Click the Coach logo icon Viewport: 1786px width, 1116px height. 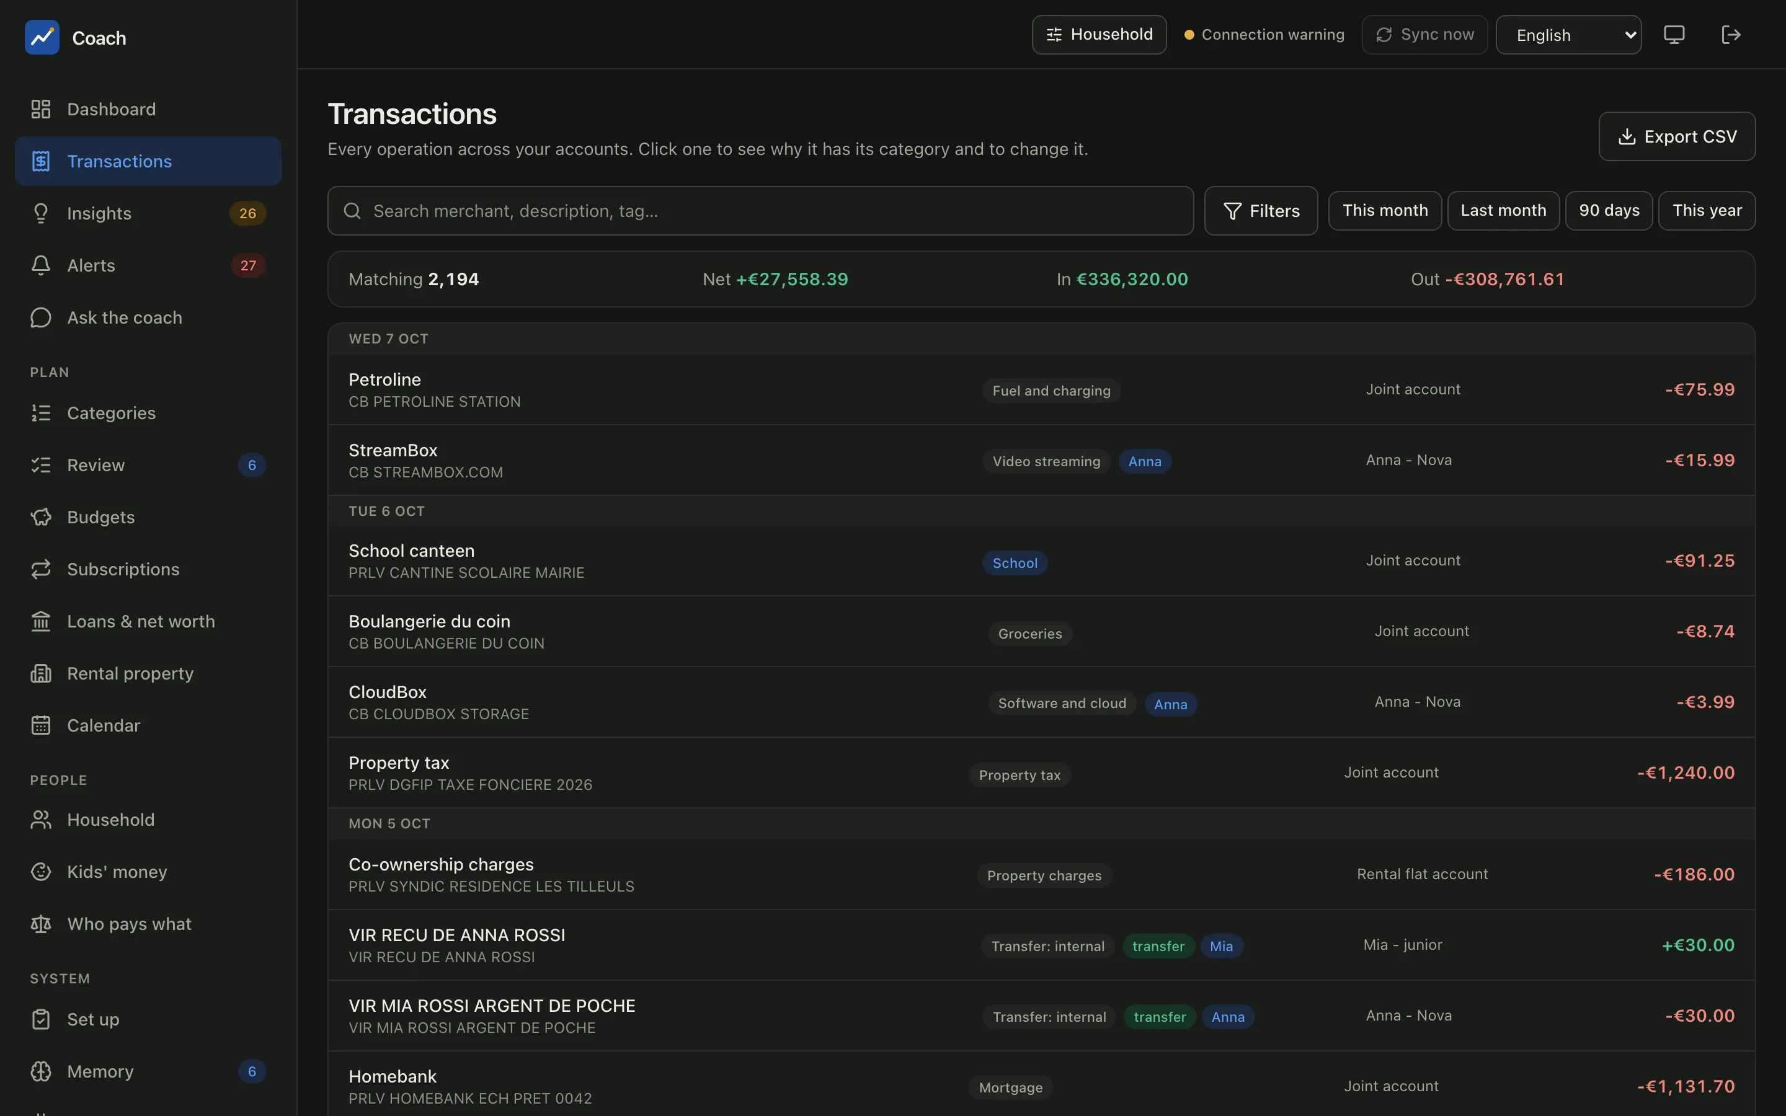tap(42, 37)
